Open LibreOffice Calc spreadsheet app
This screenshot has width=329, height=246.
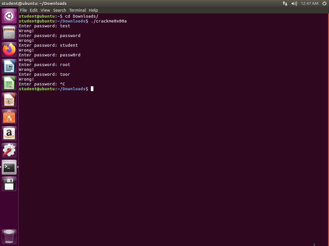click(x=9, y=83)
